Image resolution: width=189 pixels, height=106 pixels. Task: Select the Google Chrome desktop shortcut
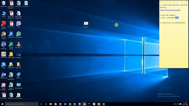tap(4, 35)
